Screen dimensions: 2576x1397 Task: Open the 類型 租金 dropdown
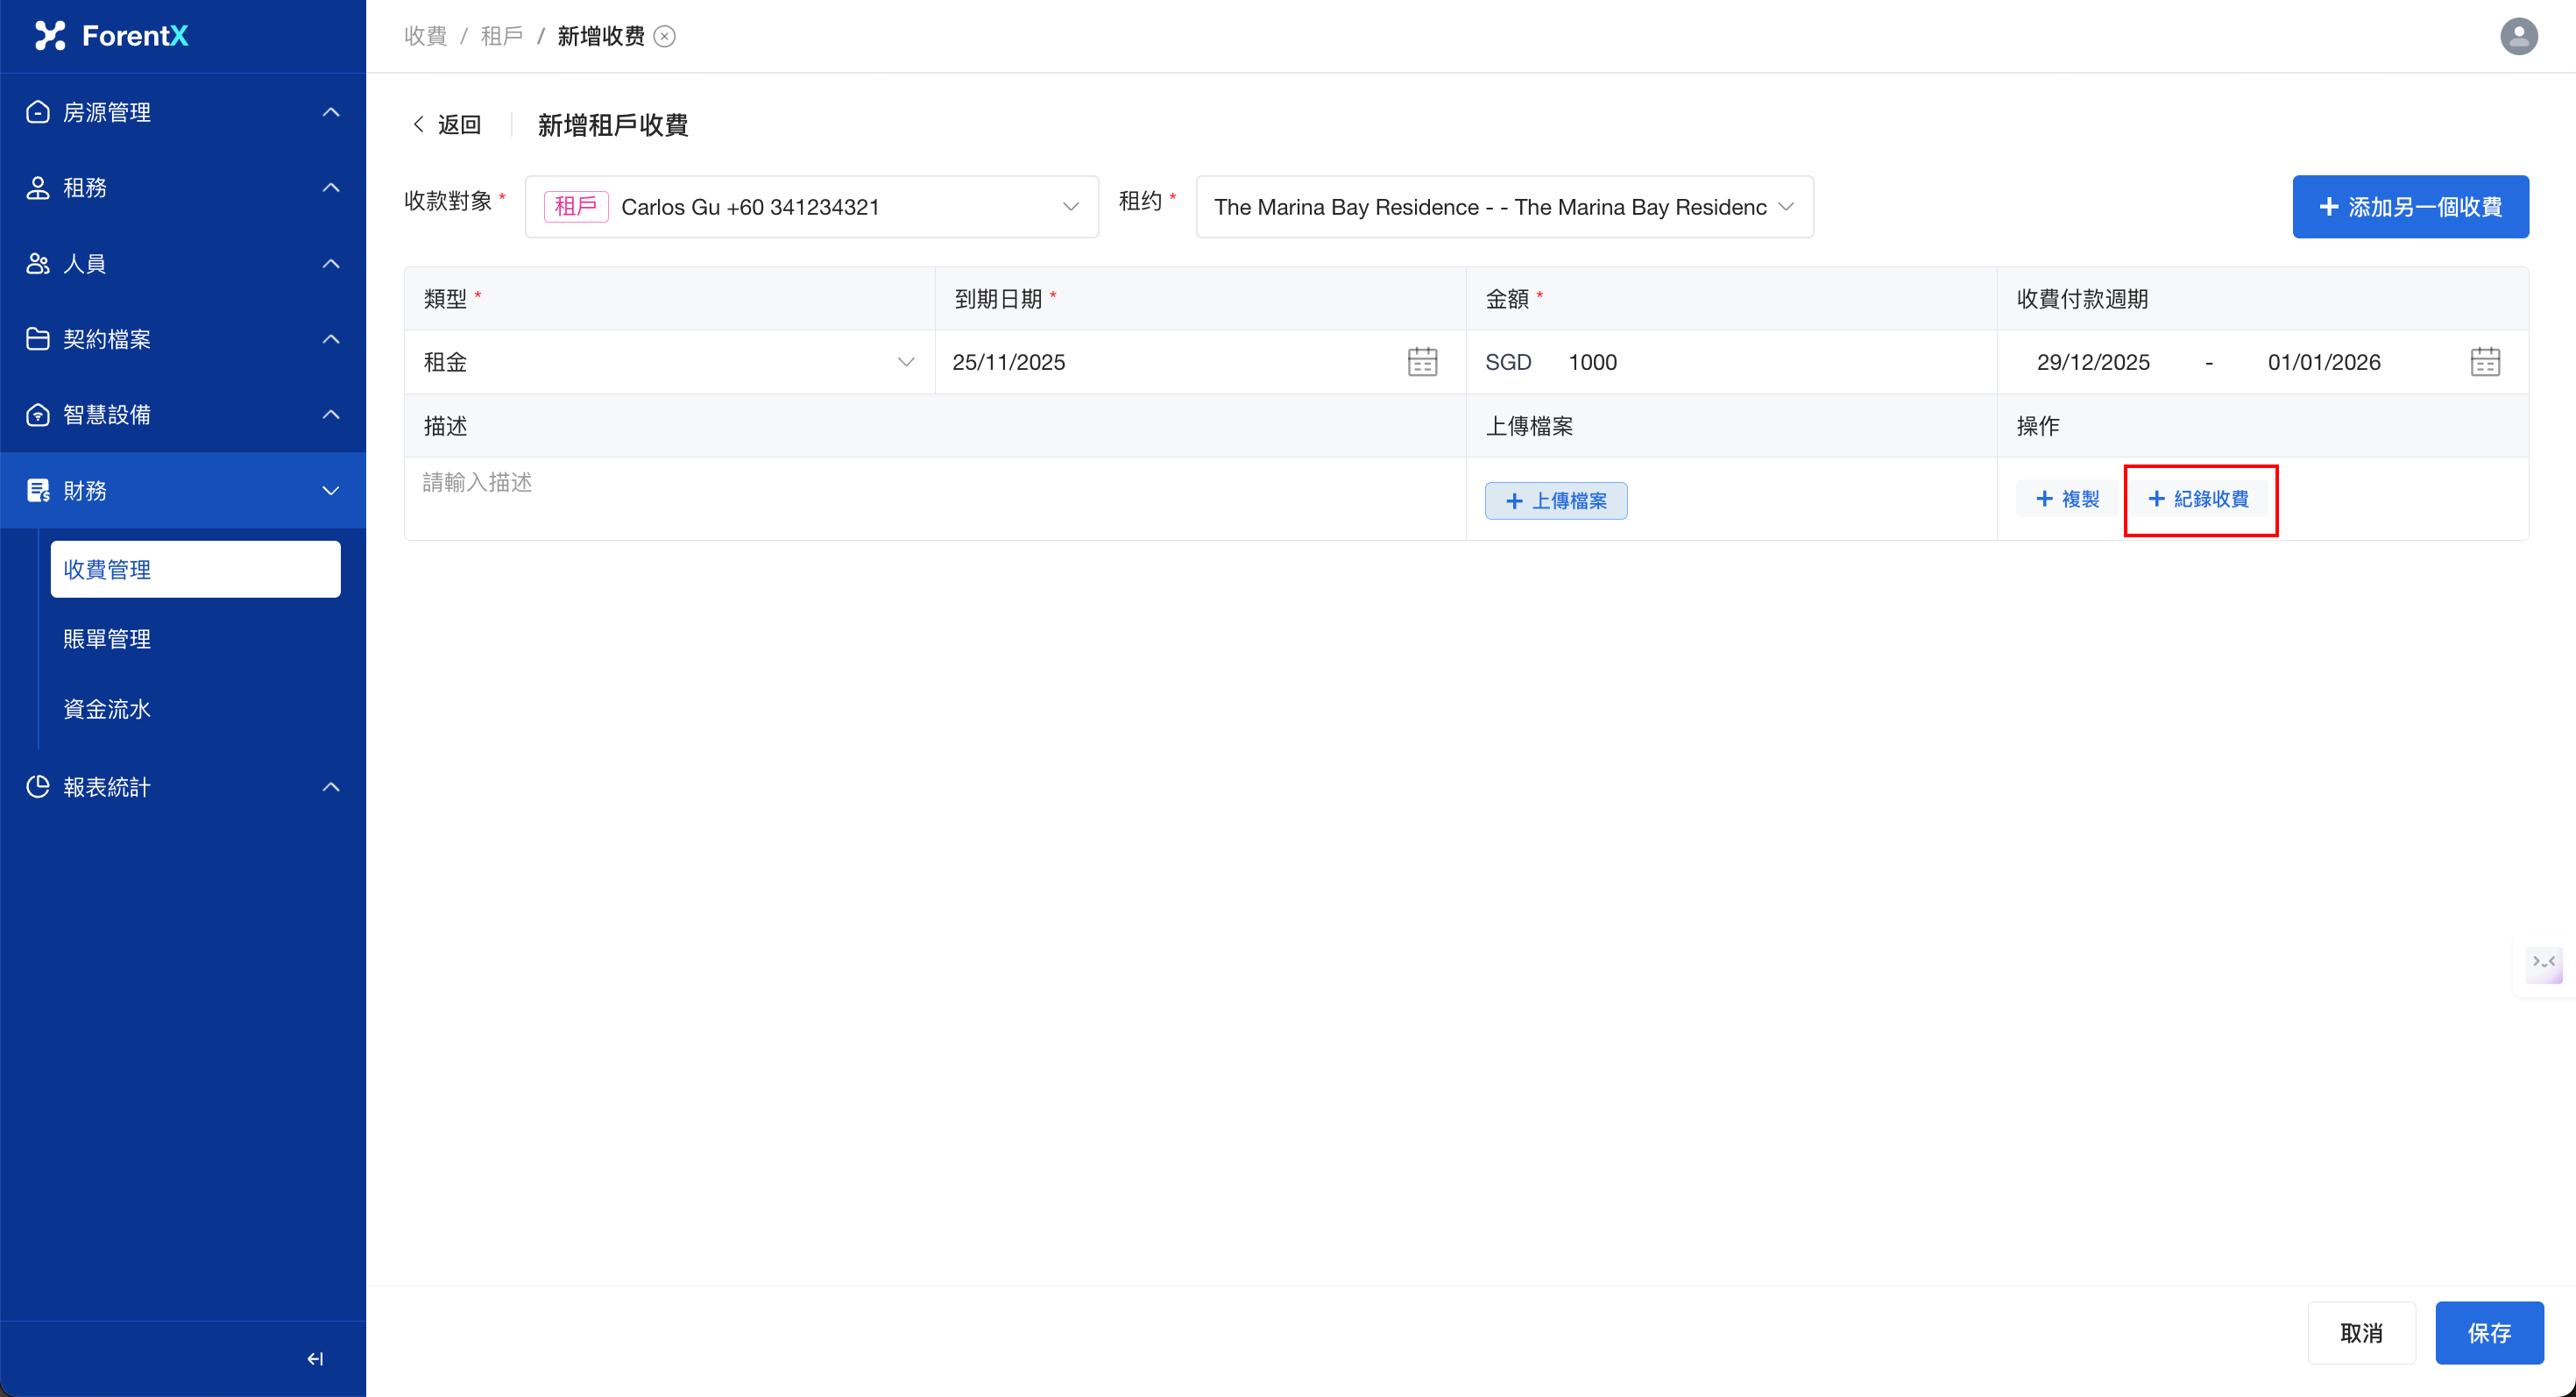[668, 362]
